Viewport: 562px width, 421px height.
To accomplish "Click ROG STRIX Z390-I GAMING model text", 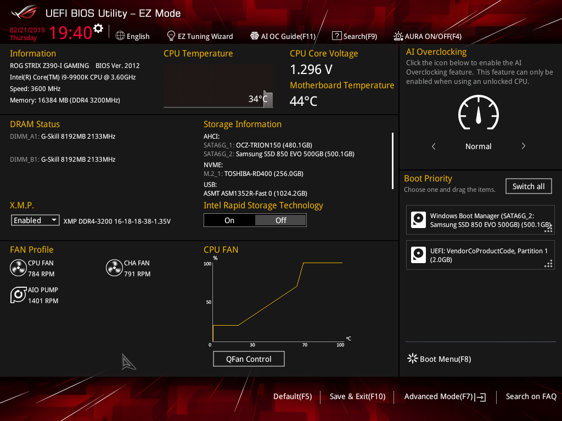I will tap(49, 66).
